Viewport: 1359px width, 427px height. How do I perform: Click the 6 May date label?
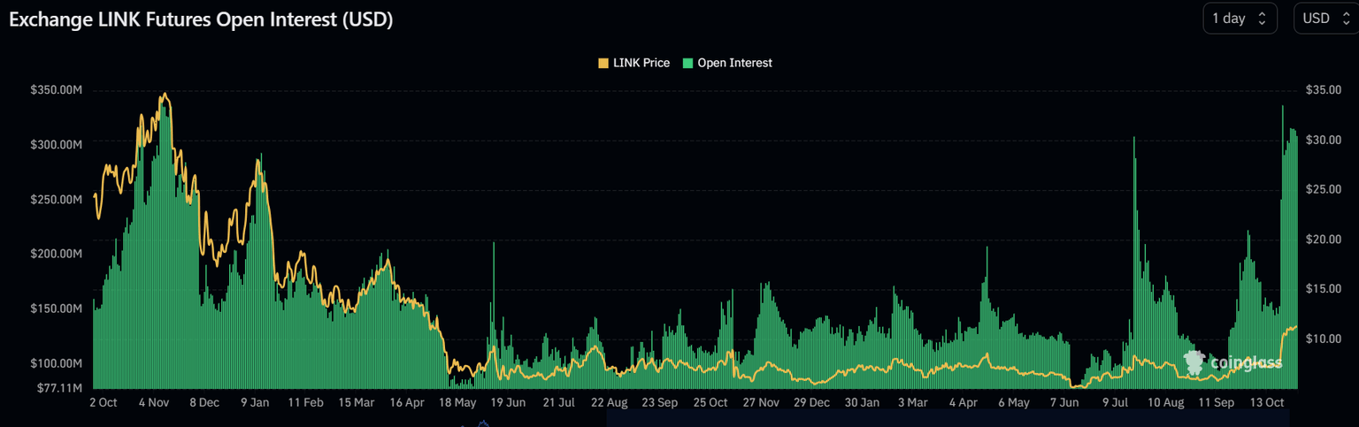[x=1014, y=402]
